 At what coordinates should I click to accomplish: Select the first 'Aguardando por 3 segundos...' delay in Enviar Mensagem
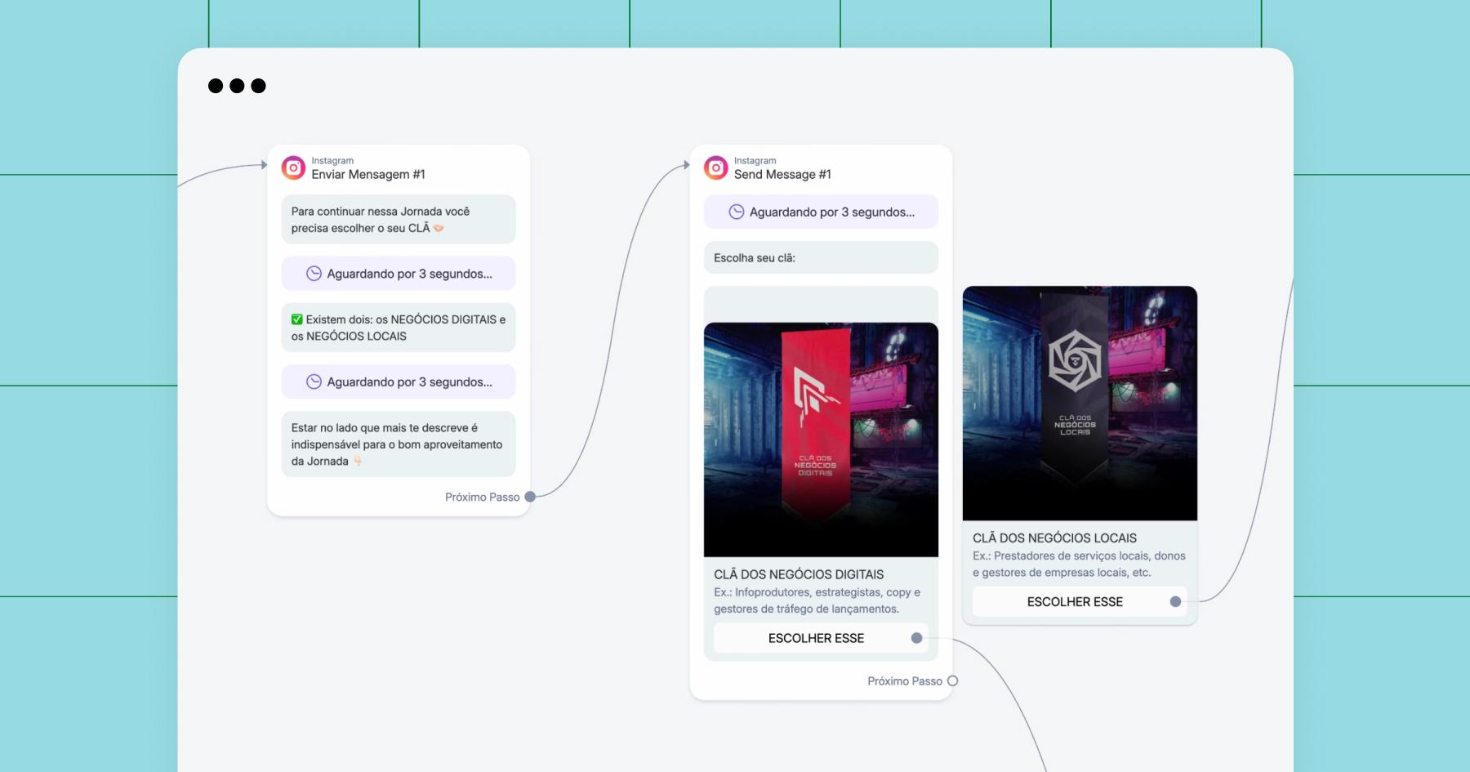coord(399,274)
